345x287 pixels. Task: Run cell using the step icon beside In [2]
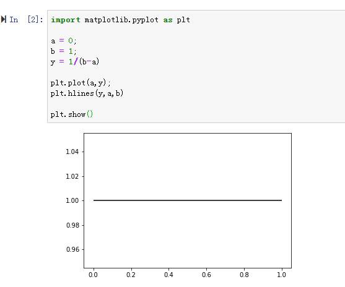[x=4, y=19]
